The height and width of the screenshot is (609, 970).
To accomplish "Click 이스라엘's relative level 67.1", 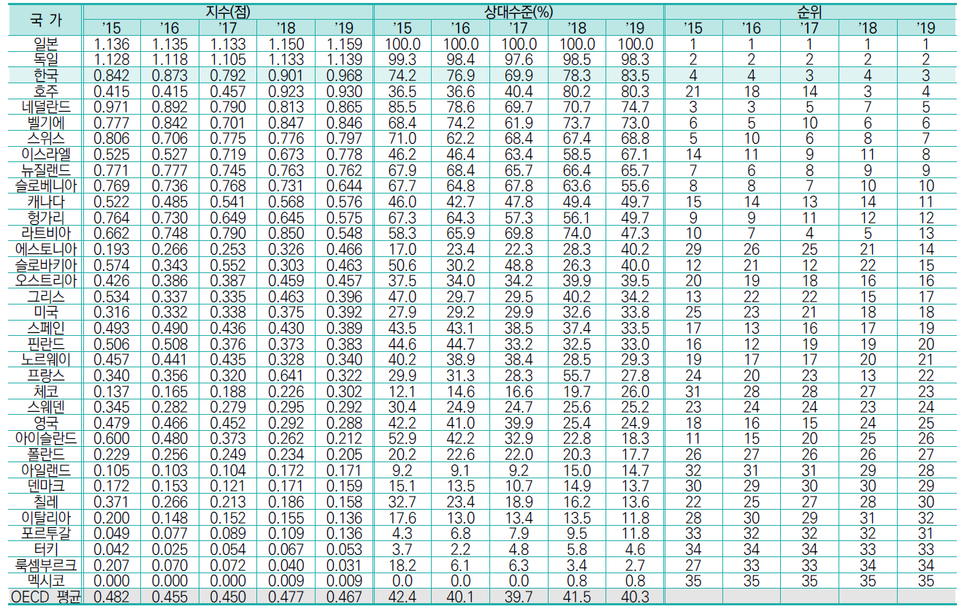I will tap(634, 154).
